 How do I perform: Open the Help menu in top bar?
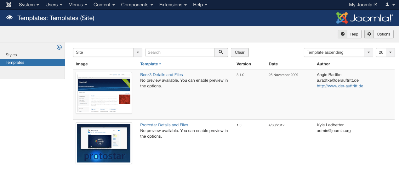[200, 5]
